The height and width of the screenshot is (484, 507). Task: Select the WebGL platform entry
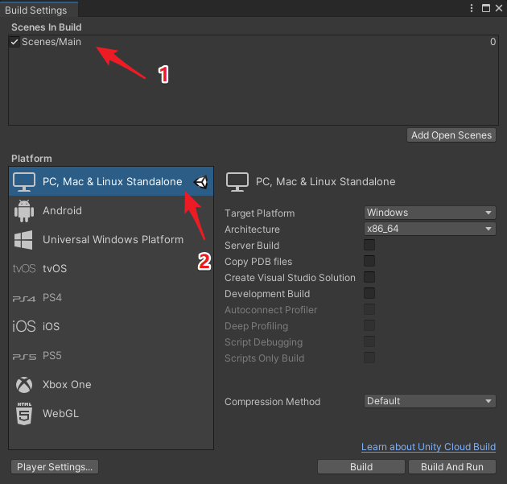(x=111, y=414)
